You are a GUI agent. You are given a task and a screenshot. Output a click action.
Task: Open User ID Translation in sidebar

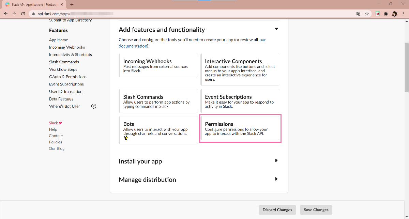[x=66, y=92]
